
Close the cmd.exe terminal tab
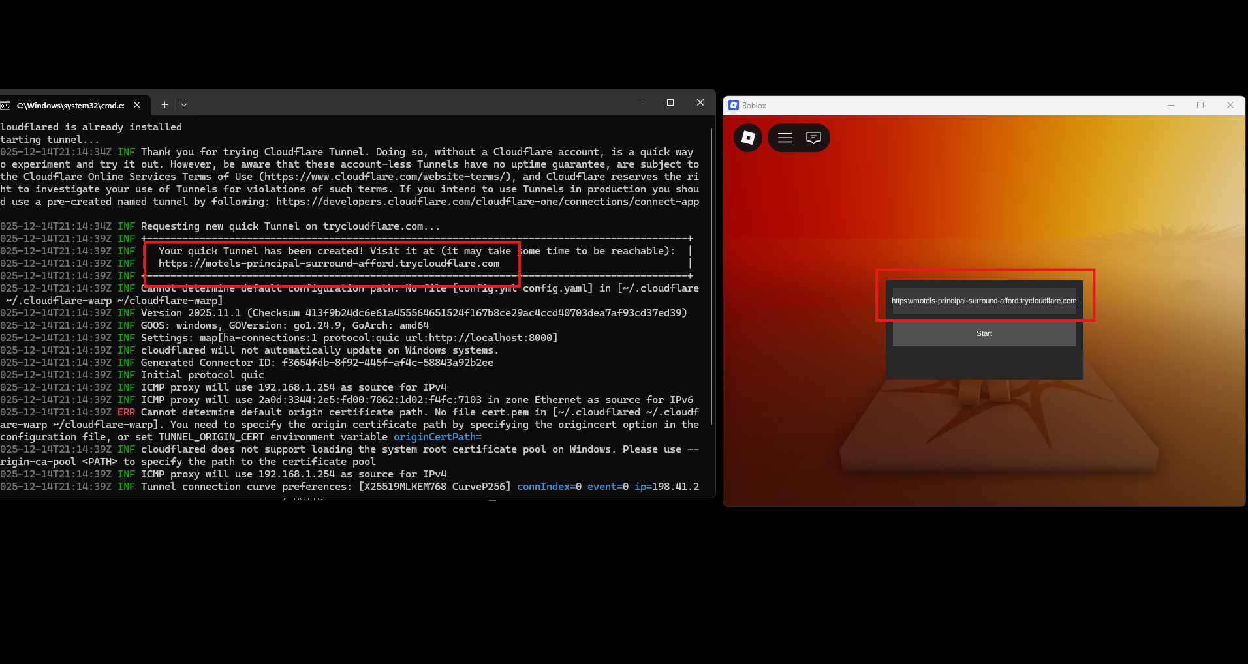[136, 105]
